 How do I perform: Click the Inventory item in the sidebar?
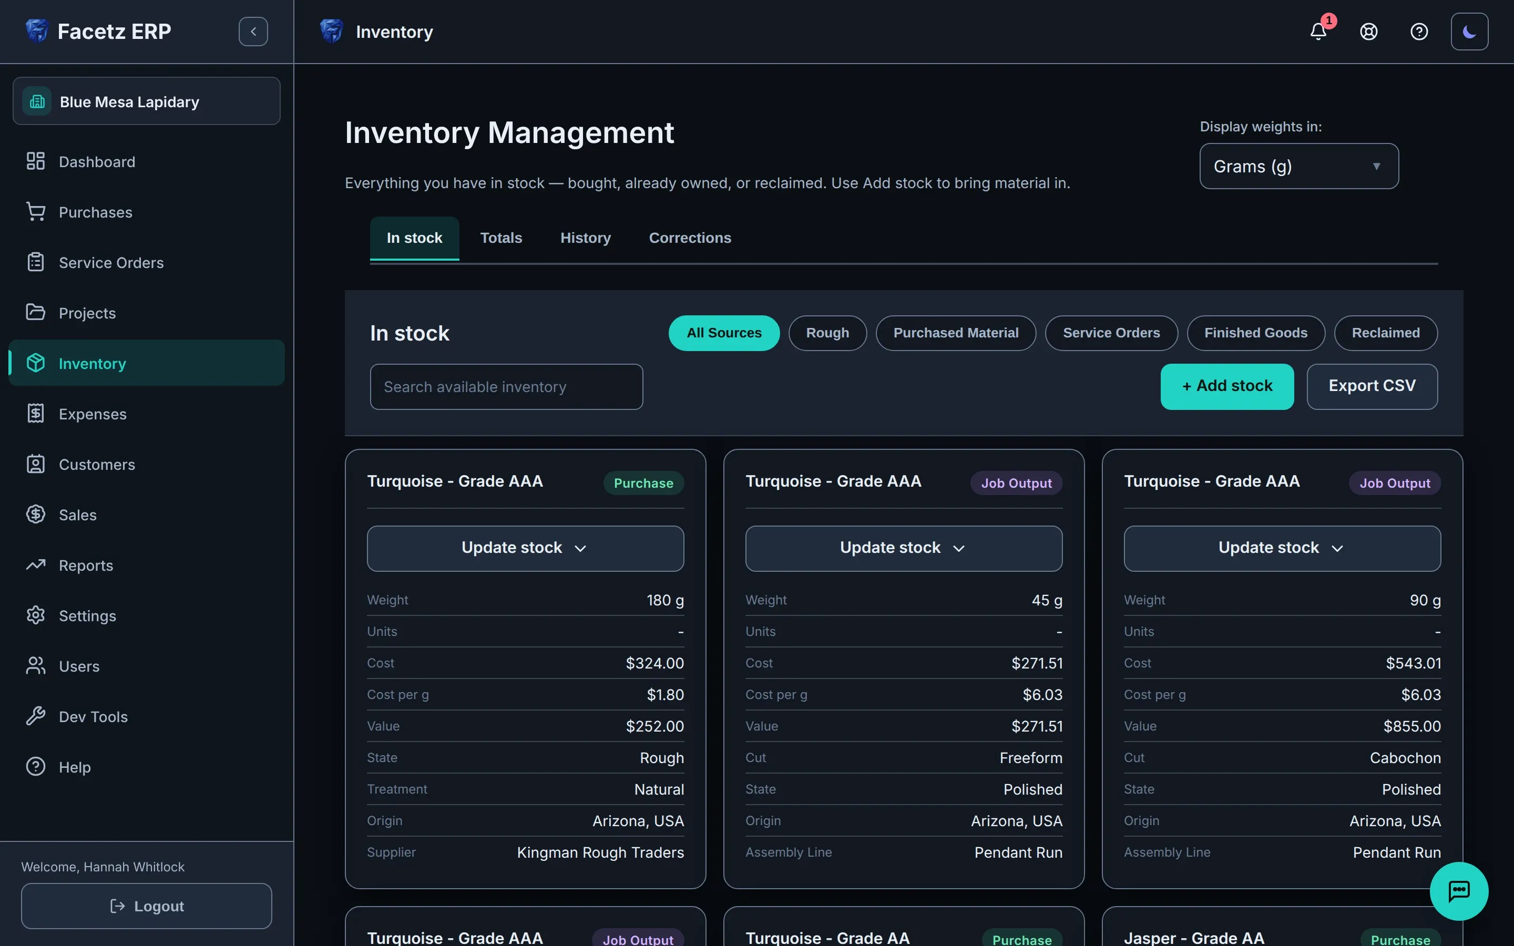click(x=146, y=363)
